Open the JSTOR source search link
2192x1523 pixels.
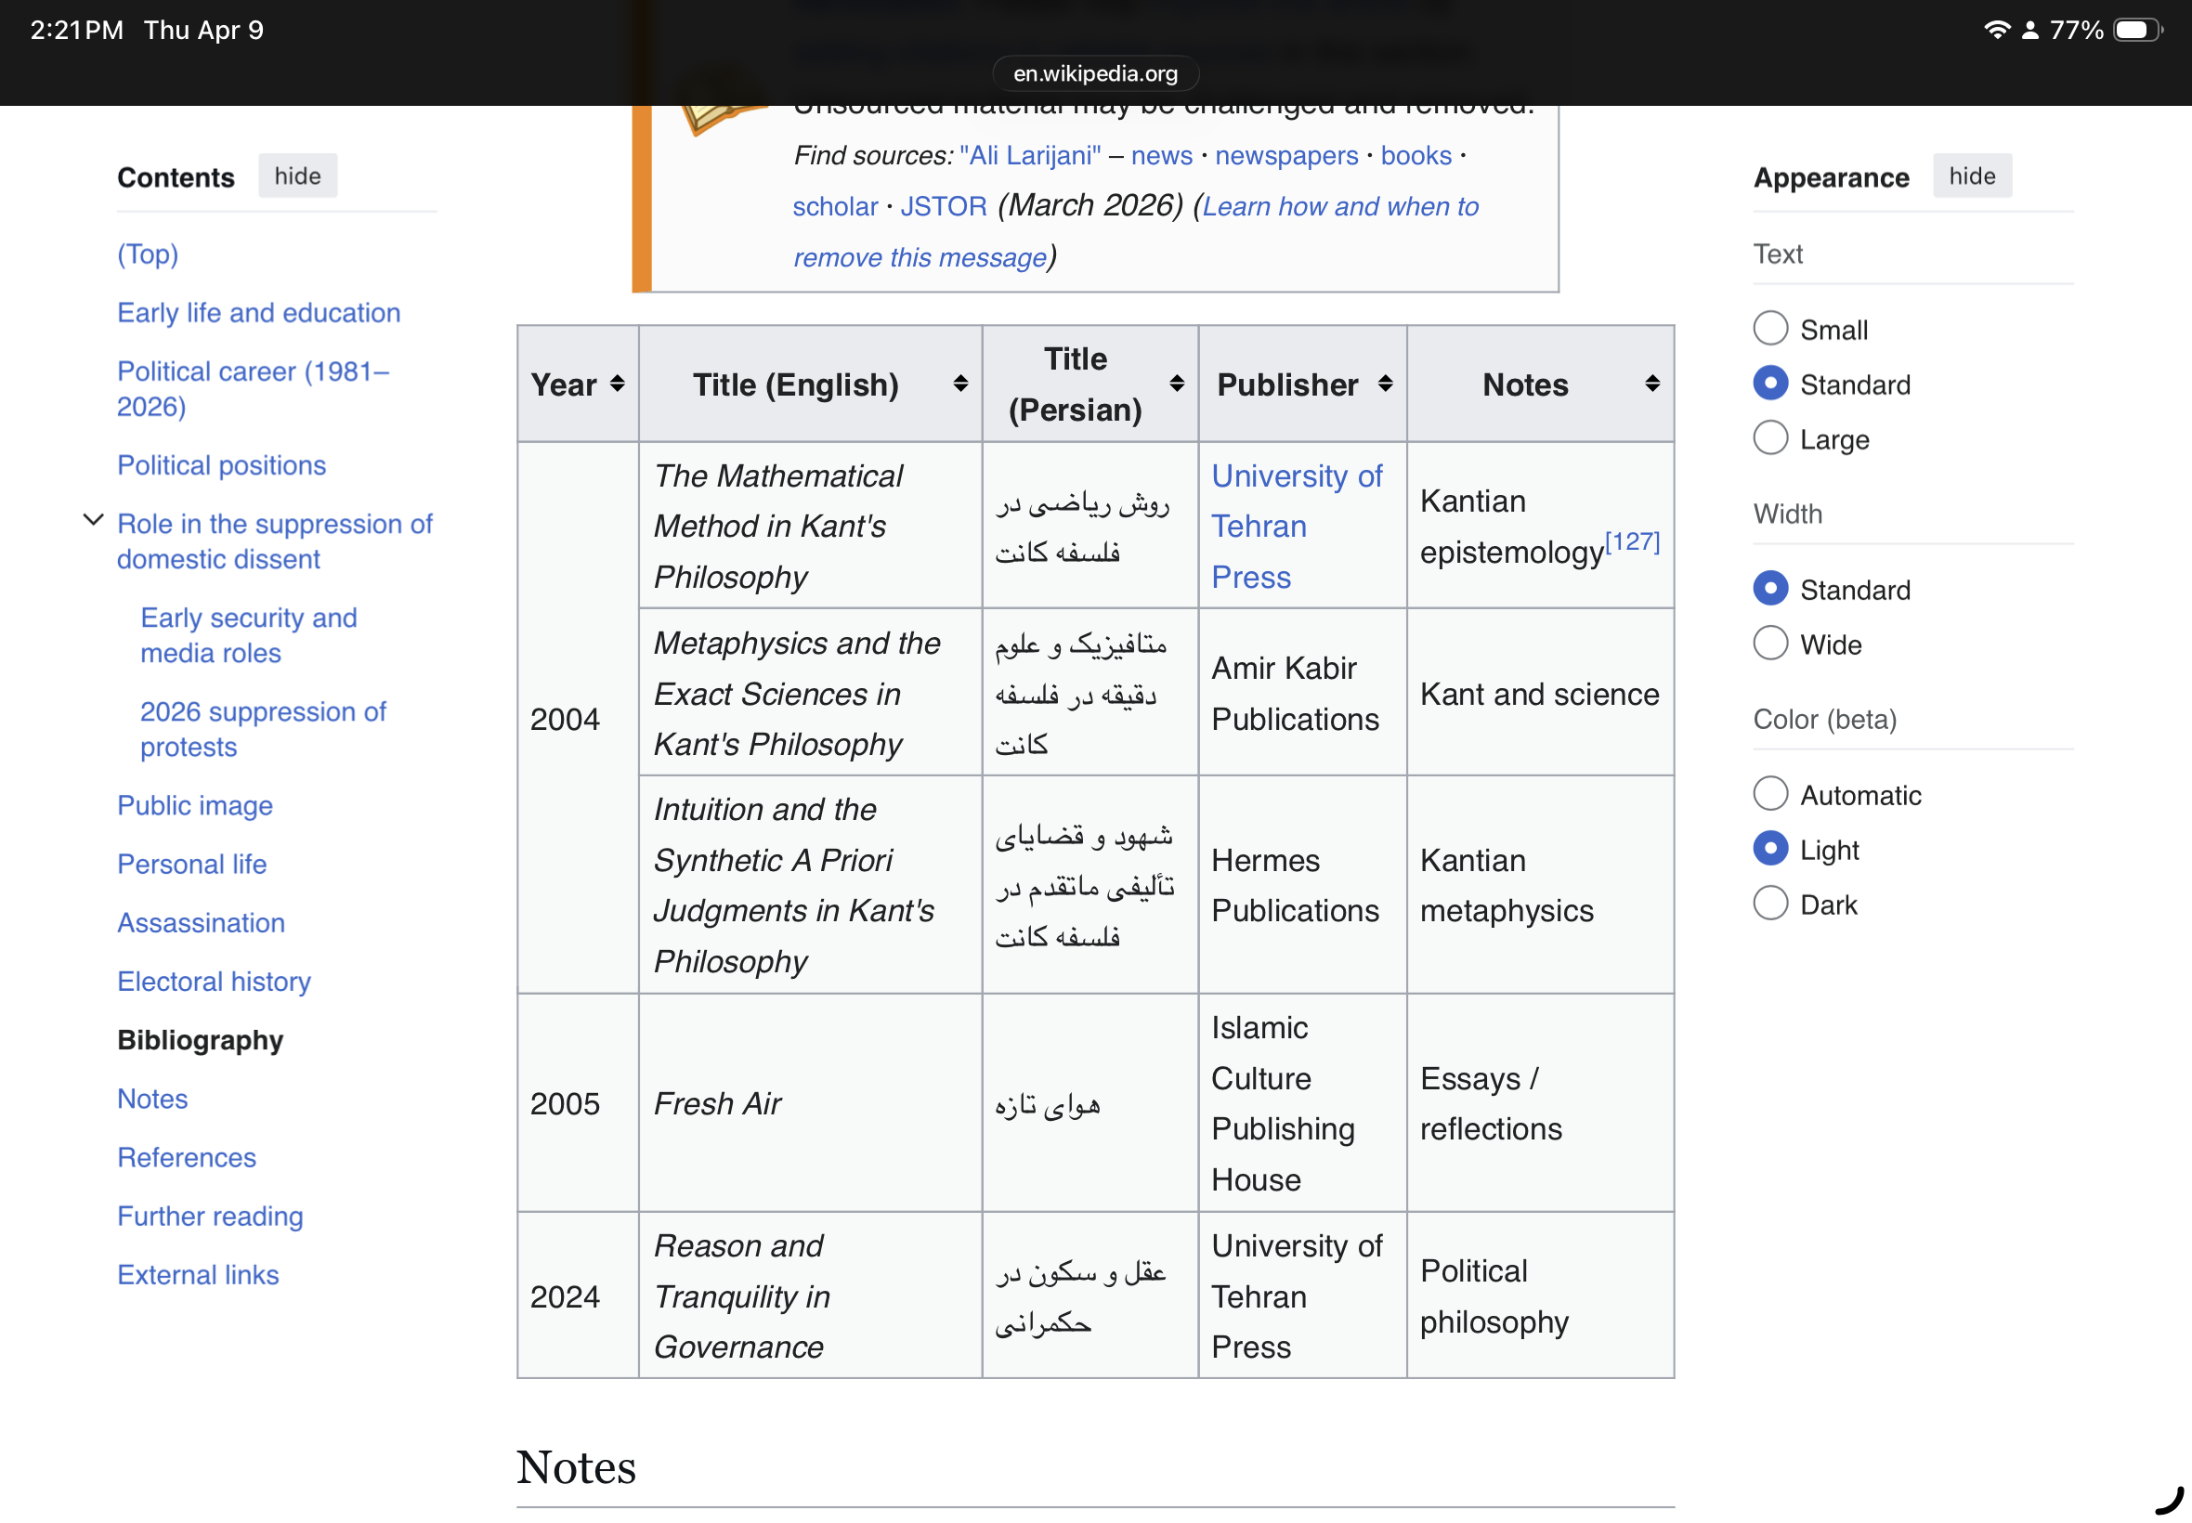(943, 206)
